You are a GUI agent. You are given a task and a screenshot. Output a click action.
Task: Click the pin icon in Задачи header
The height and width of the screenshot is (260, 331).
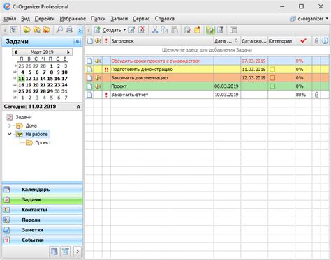click(77, 42)
